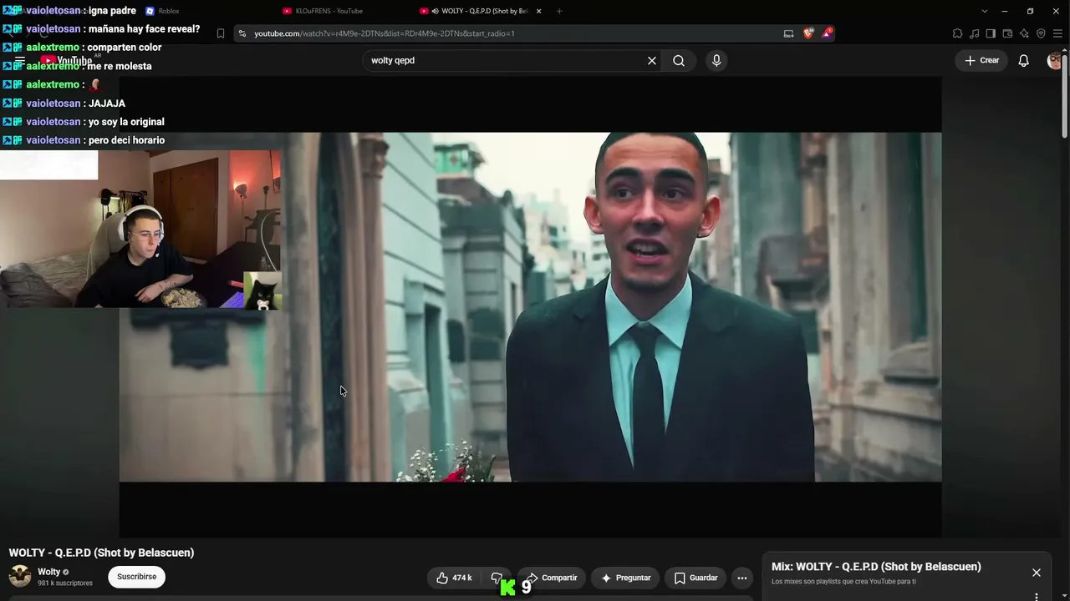Click chat message 'comparten color'
This screenshot has width=1070, height=601.
[125, 48]
